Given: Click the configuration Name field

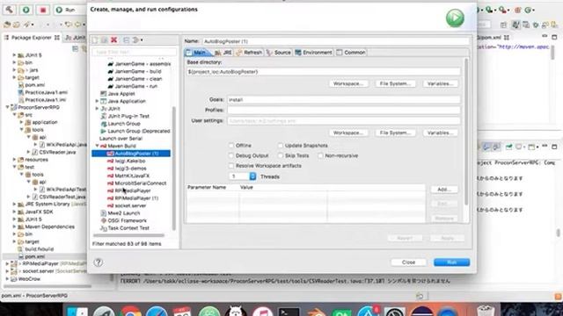Looking at the screenshot, I should point(336,41).
